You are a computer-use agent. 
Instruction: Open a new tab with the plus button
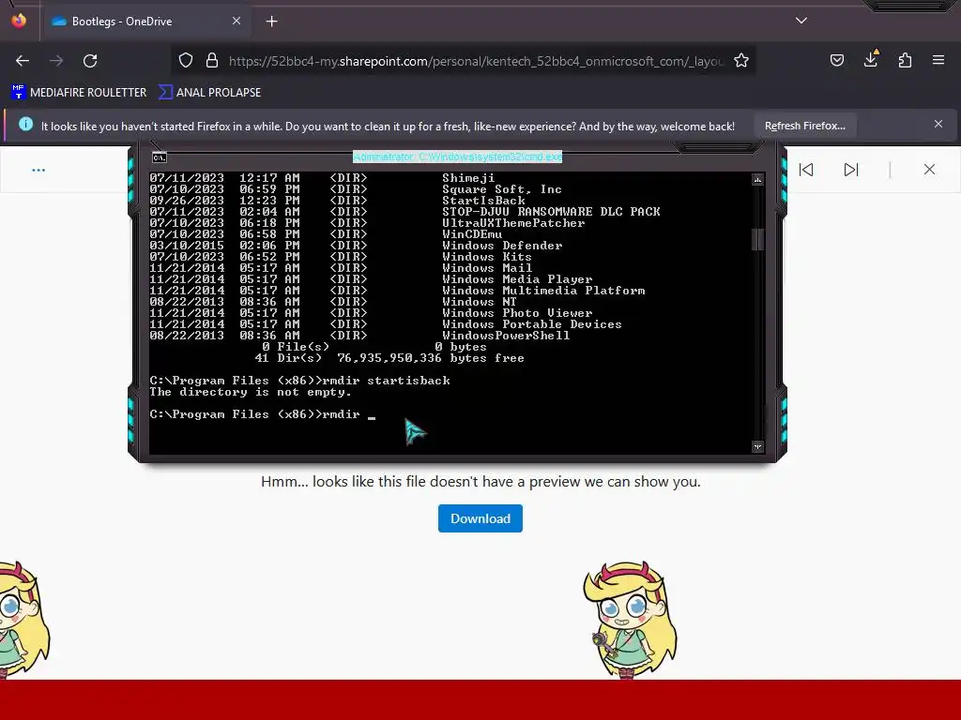(x=271, y=22)
